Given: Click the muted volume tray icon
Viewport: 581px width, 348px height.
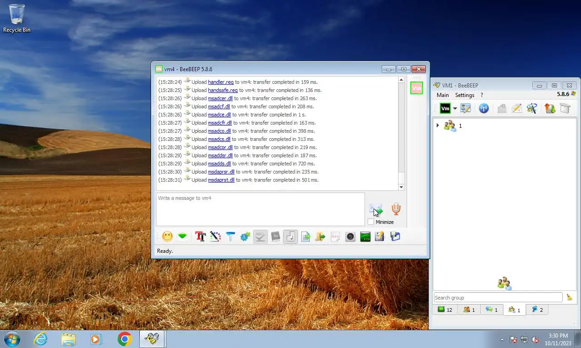Looking at the screenshot, I should pyautogui.click(x=535, y=339).
